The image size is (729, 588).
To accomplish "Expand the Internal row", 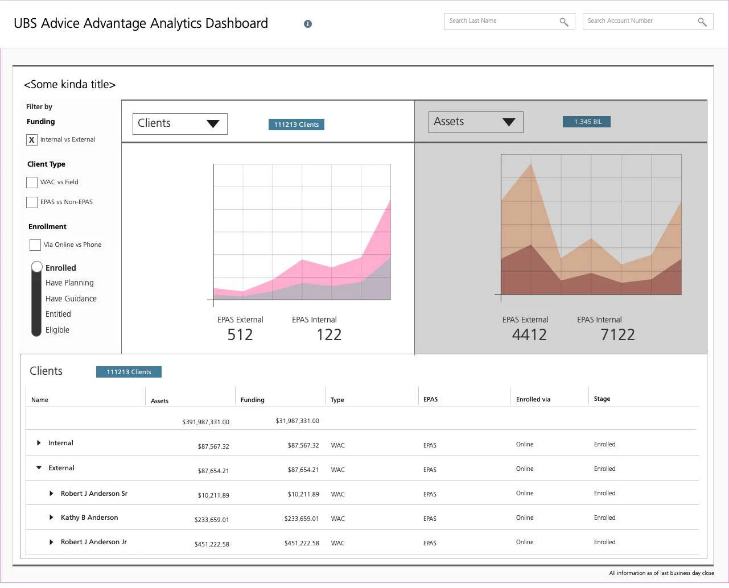I will pos(39,443).
